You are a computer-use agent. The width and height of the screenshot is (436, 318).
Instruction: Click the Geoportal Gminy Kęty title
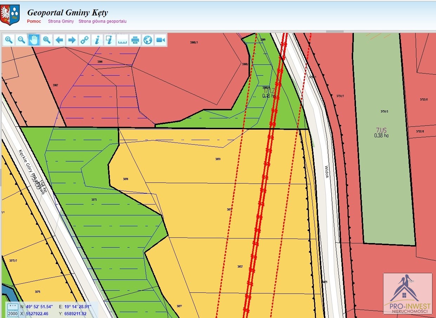pos(68,13)
